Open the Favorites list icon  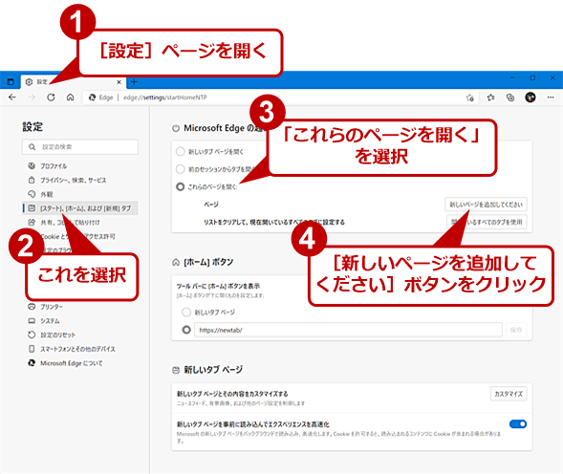point(490,97)
